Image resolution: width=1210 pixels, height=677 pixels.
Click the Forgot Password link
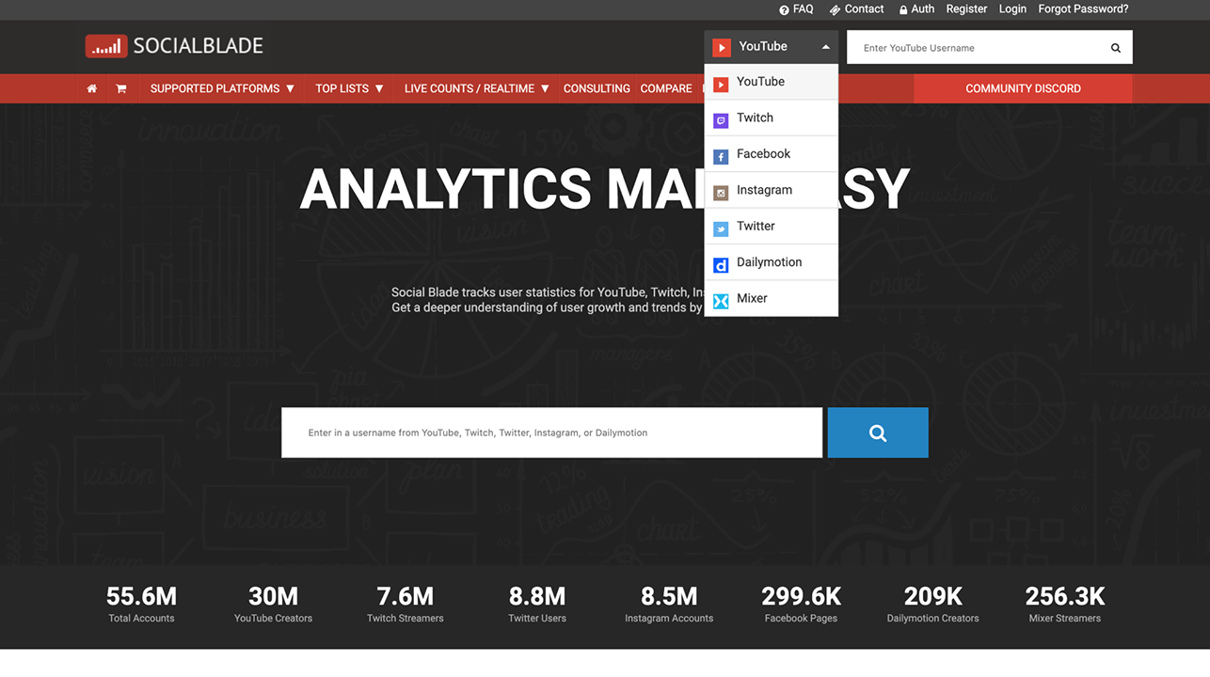point(1083,9)
